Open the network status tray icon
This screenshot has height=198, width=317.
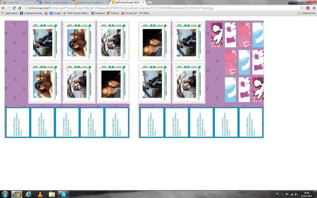(291, 194)
